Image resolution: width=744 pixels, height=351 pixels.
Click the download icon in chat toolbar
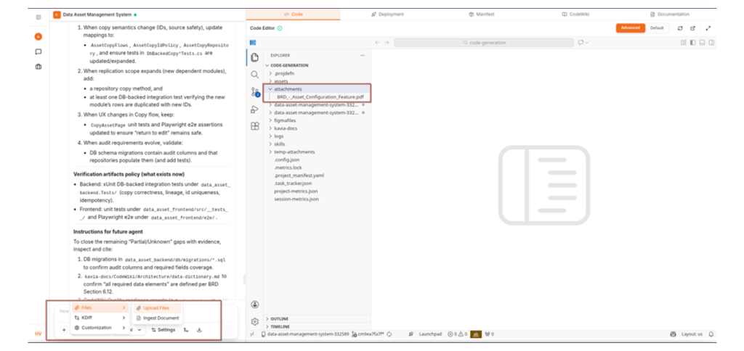click(x=199, y=330)
